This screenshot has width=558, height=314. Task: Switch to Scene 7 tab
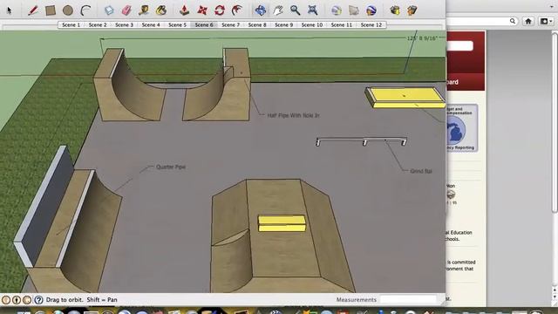[x=230, y=25]
